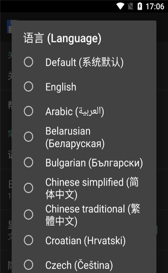The height and width of the screenshot is (273, 168).
Task: Select Bulgarian radio button
Action: pyautogui.click(x=28, y=162)
